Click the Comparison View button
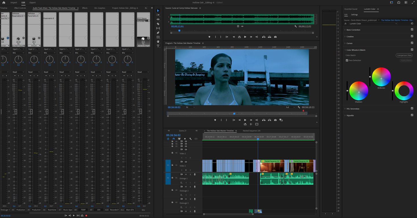Viewport: 417px width, 218px height. coord(404,55)
